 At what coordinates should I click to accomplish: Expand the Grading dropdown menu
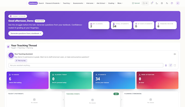tap(112, 3)
